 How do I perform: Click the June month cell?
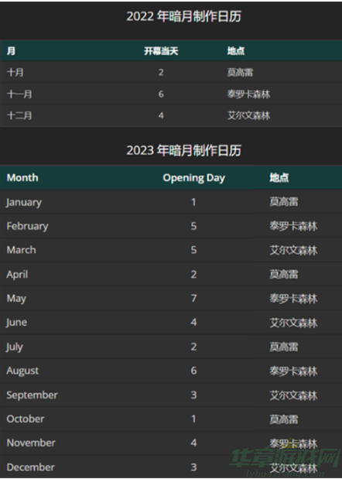16,323
